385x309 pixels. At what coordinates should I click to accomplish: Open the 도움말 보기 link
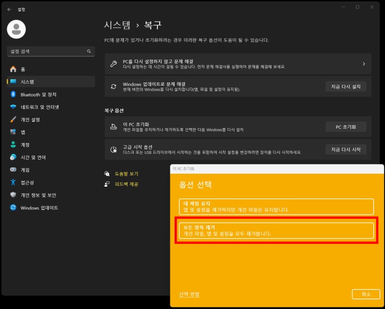126,174
